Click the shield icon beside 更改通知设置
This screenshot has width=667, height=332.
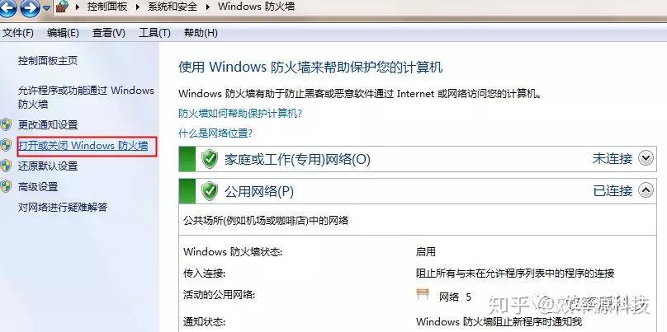pos(6,125)
